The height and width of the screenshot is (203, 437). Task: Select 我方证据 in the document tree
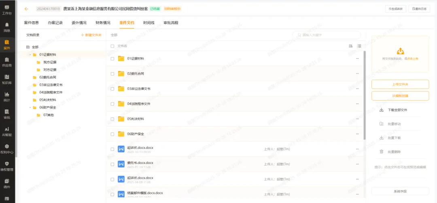(50, 62)
